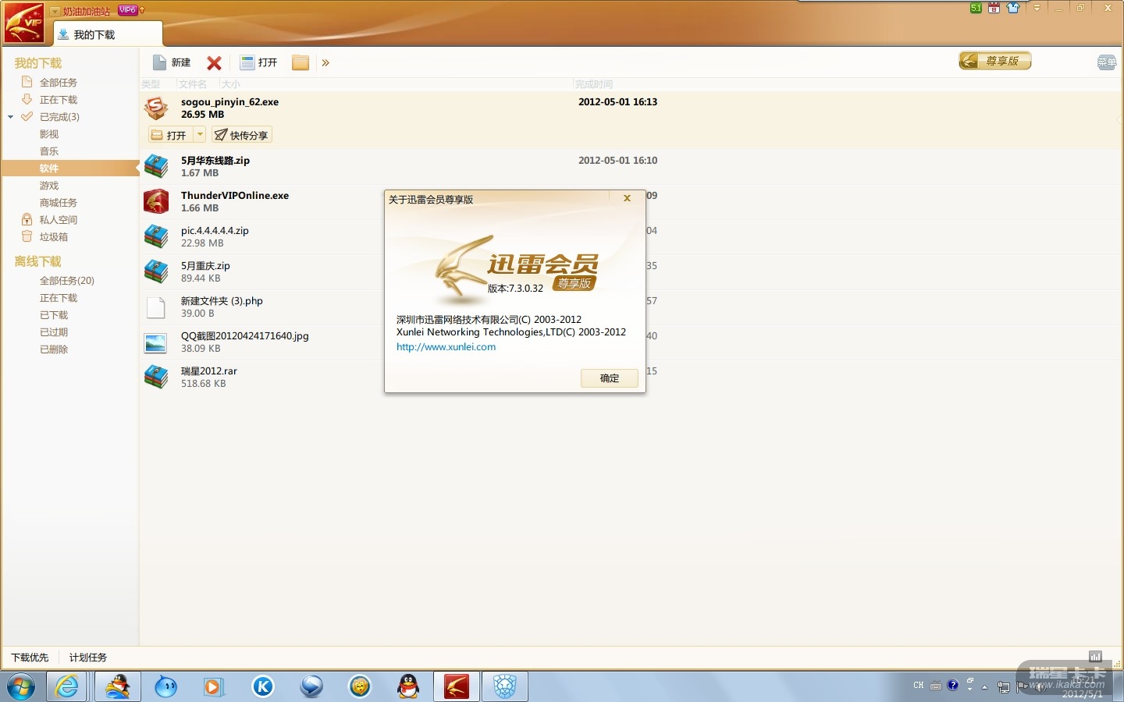Click the VIP6 level badge
Image resolution: width=1124 pixels, height=702 pixels.
point(128,10)
